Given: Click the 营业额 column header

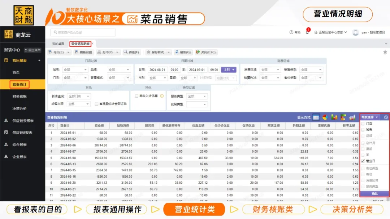Looking at the screenshot, I should click(x=97, y=125).
